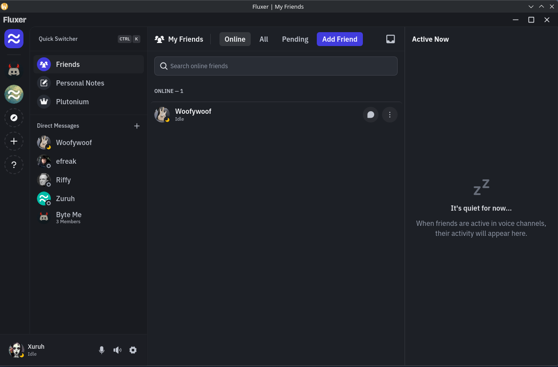Click the Add Friend button

[339, 39]
